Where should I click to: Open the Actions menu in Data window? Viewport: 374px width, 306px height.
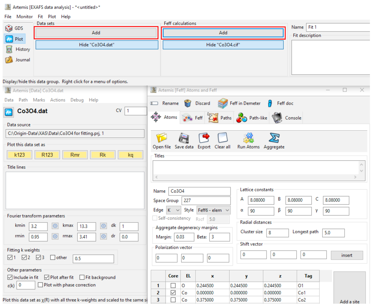[58, 100]
